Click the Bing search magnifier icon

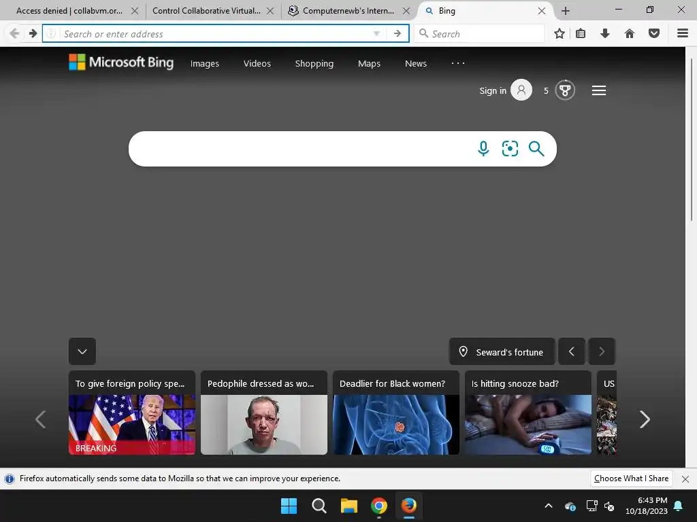pos(536,149)
